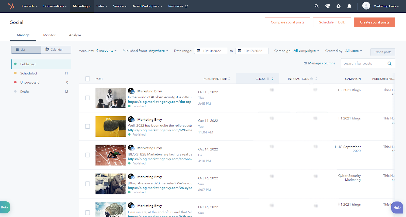Expand Published from Anywhere filter
406x217 pixels.
(x=158, y=51)
